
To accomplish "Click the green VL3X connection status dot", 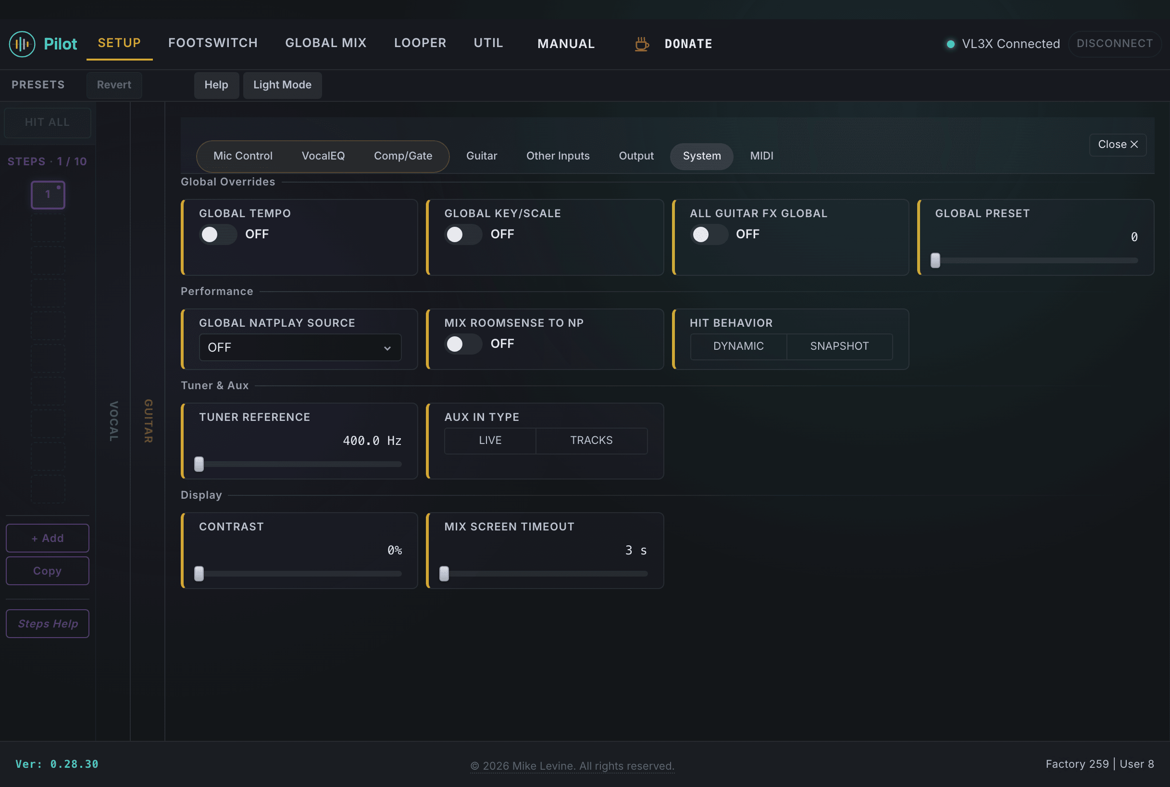I will pos(950,44).
